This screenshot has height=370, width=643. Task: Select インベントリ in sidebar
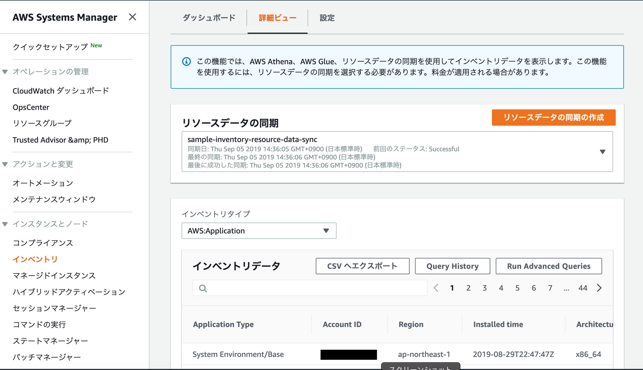[35, 259]
